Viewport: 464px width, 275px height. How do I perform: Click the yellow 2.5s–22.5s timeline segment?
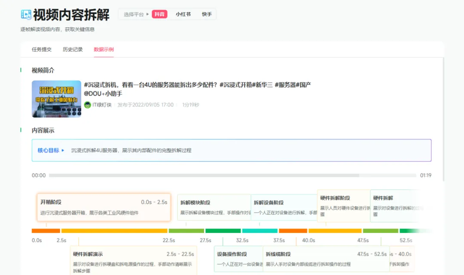[114, 231]
